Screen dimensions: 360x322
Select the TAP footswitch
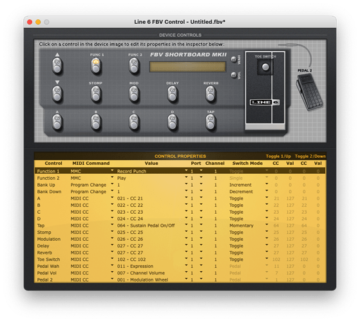coord(211,122)
